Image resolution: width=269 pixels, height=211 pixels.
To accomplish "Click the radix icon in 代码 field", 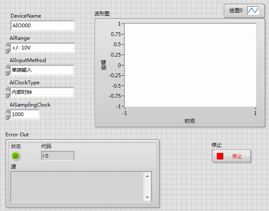I will tap(43, 156).
